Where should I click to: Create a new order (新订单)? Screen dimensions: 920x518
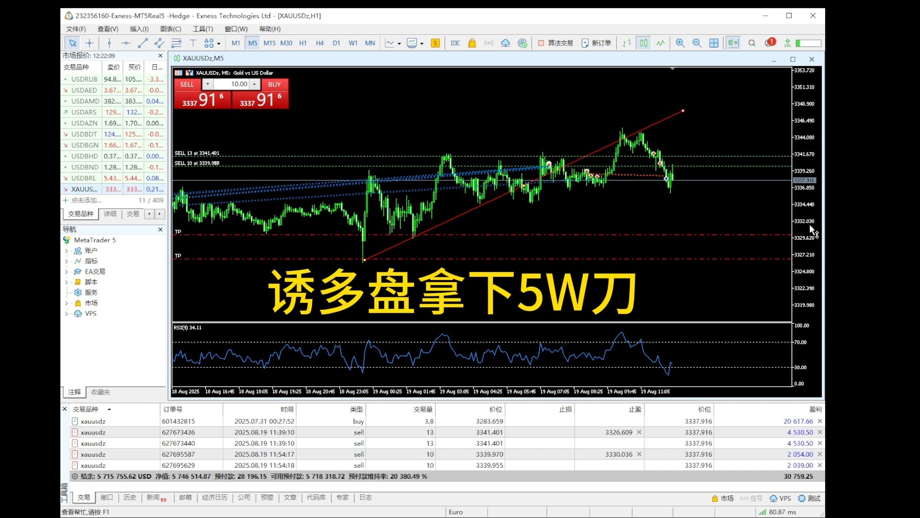click(596, 43)
